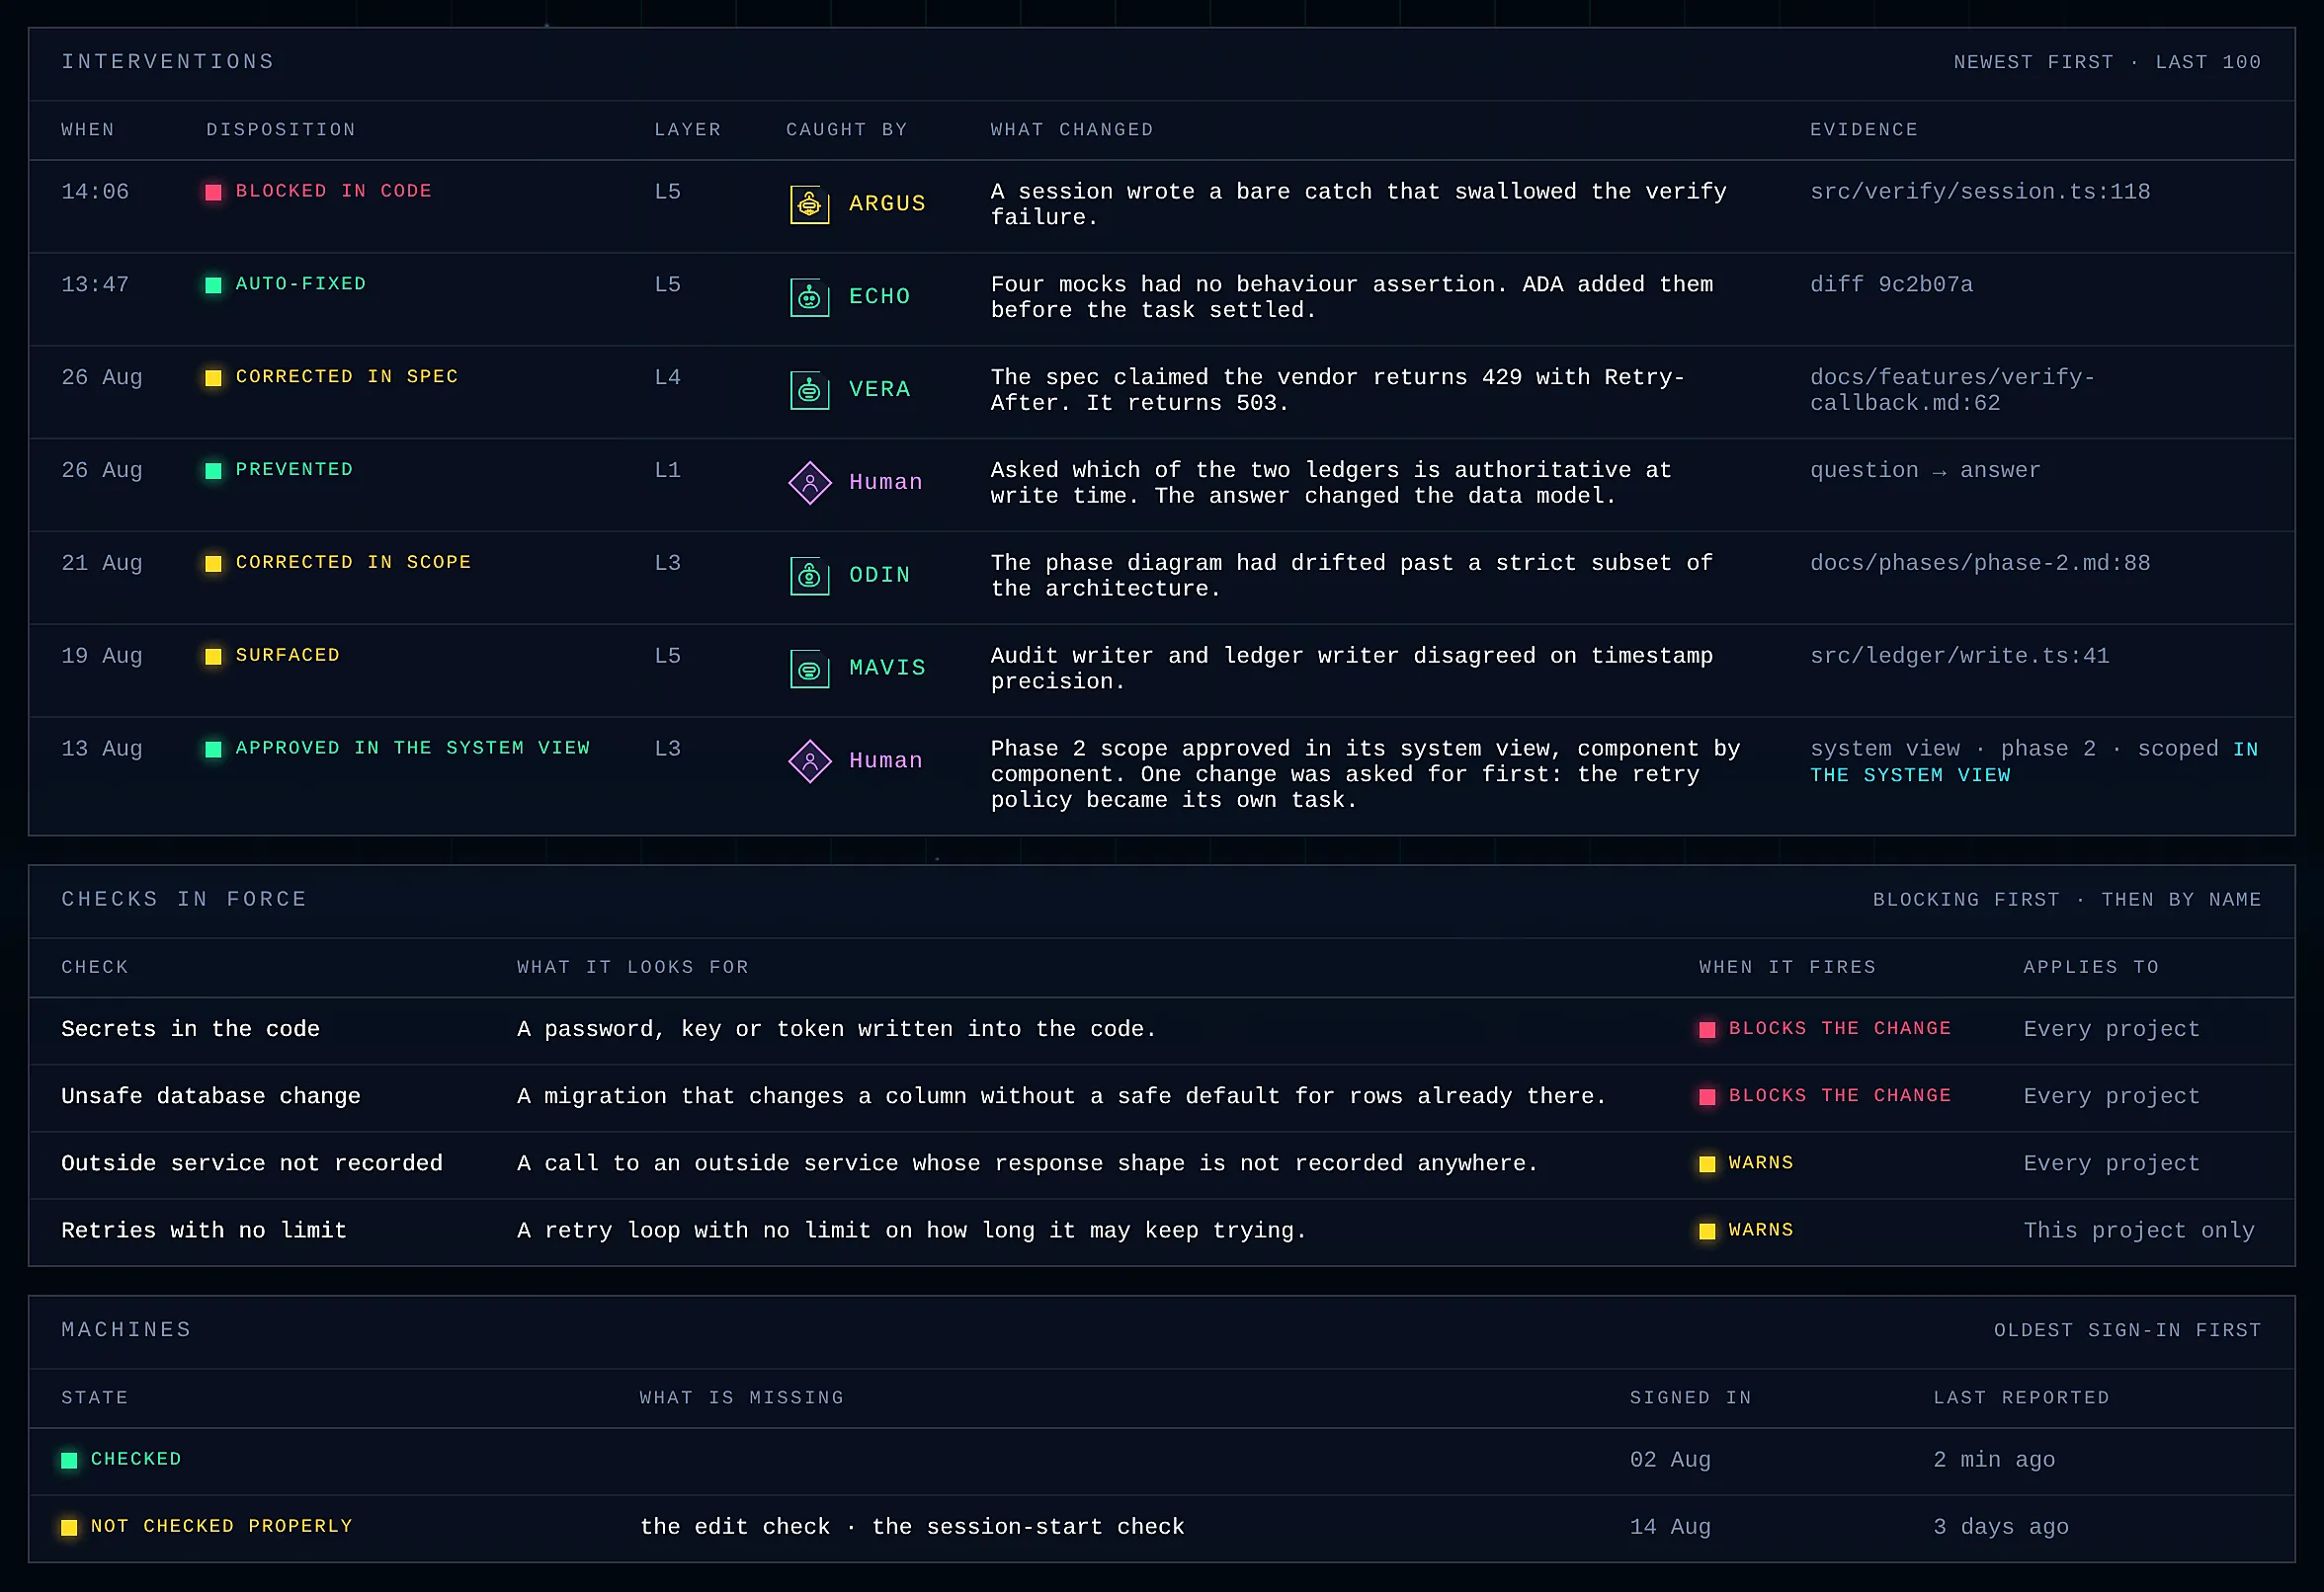Click the BLOCKING FIRST · THEN BY NAME label
Screen dimensions: 2324x1592
point(2067,900)
